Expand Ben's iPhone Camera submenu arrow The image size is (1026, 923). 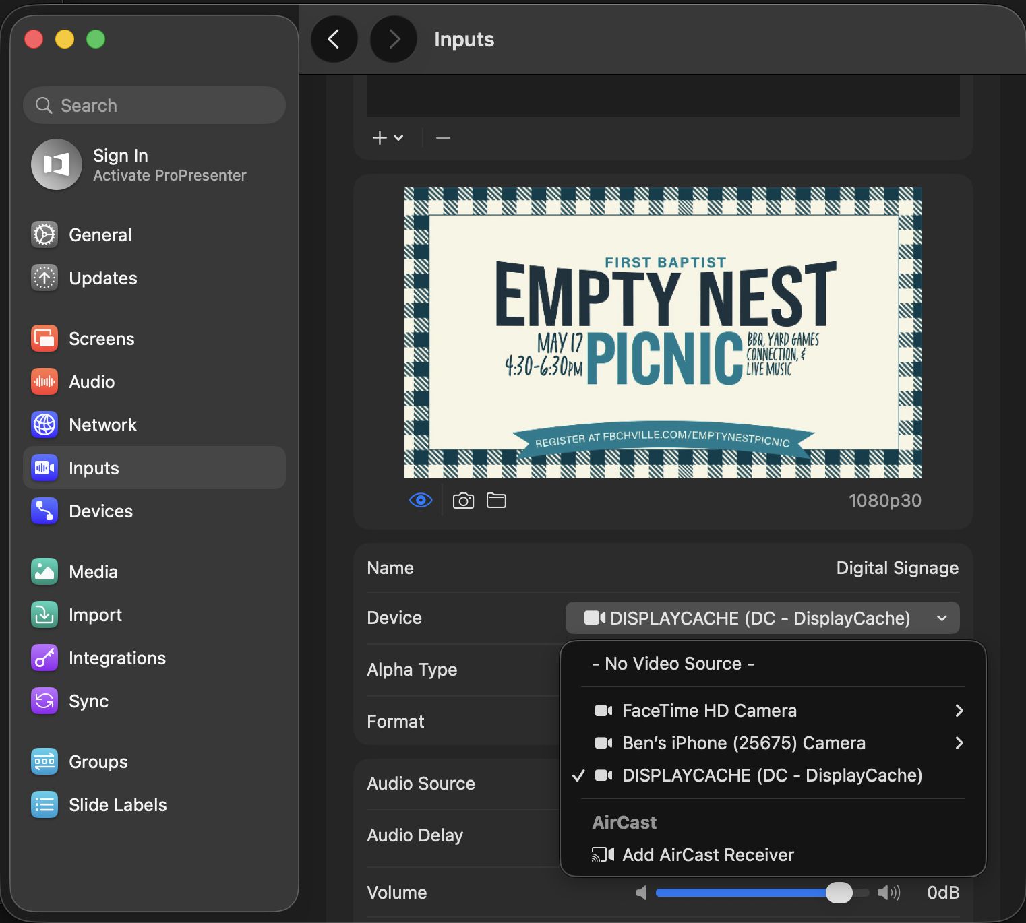click(x=959, y=743)
